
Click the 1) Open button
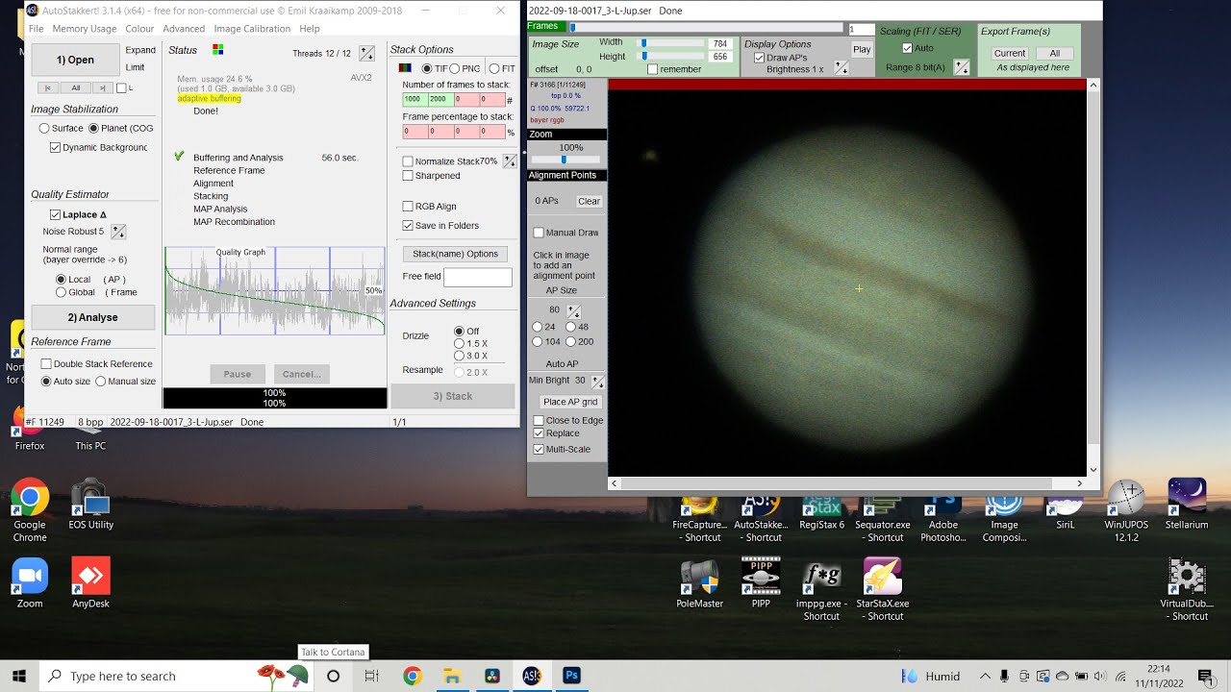[75, 60]
